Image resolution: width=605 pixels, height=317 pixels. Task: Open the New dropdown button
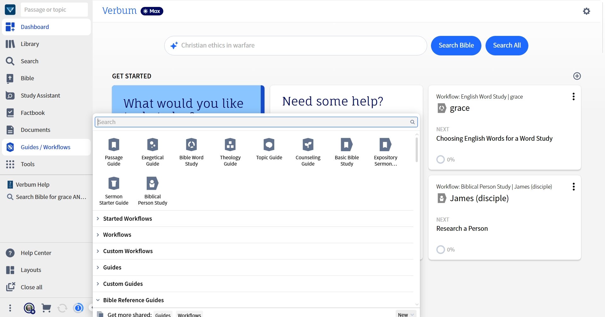(x=406, y=314)
